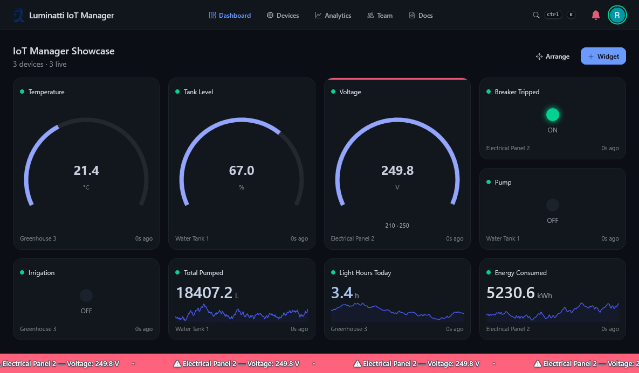The width and height of the screenshot is (639, 373).
Task: Click the Irrigation card title
Action: pyautogui.click(x=42, y=272)
